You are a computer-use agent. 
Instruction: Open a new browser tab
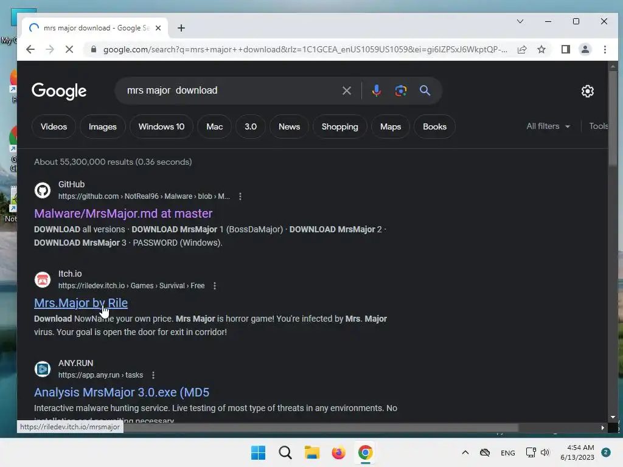click(x=181, y=28)
